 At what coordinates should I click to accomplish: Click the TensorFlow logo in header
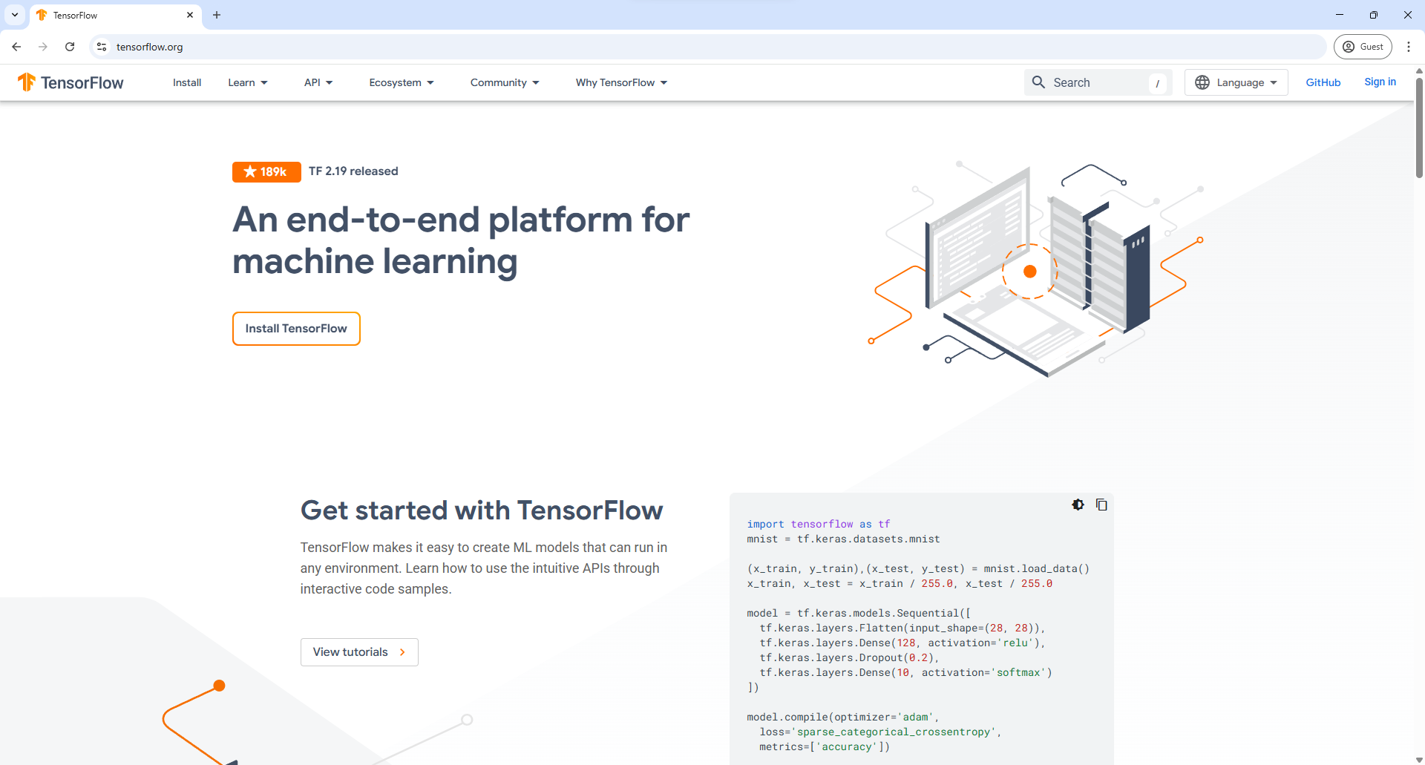[x=71, y=82]
